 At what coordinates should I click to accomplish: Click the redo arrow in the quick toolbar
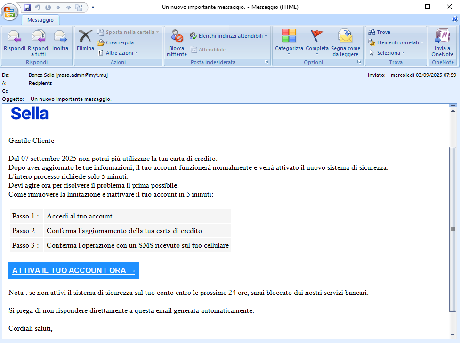(x=48, y=7)
